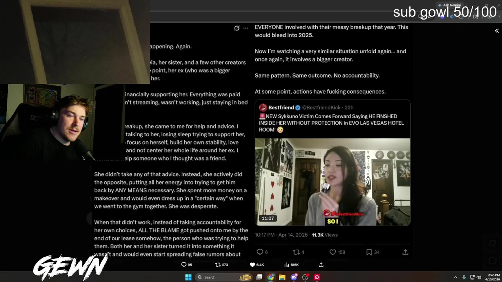This screenshot has width=502, height=282.
Task: Click the 11:07 video duration badge
Action: 268,218
